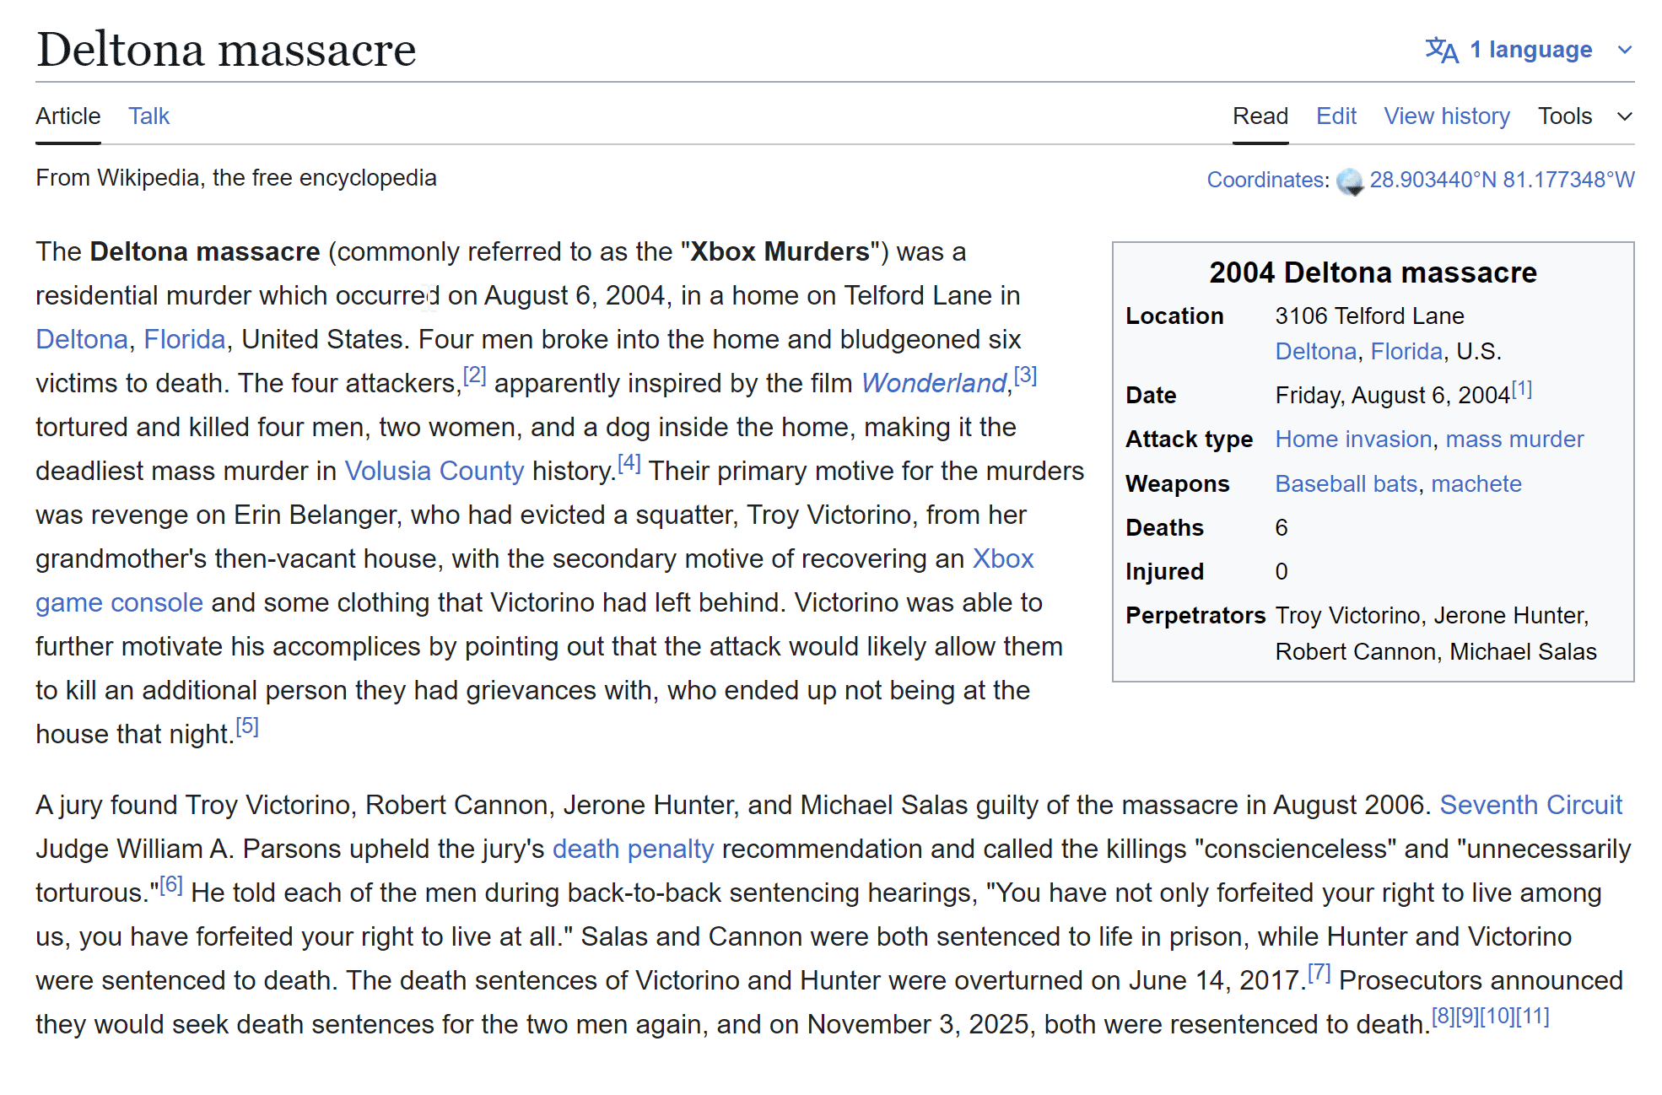The height and width of the screenshot is (1095, 1662).
Task: Click the death penalty link
Action: [633, 850]
